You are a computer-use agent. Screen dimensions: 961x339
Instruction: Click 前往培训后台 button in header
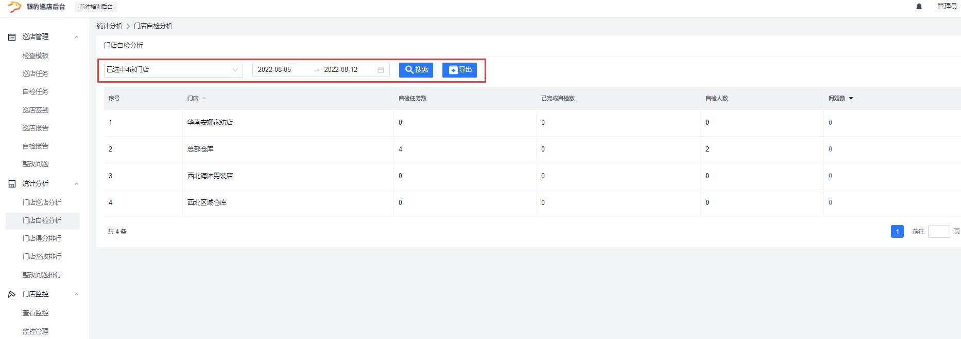96,7
